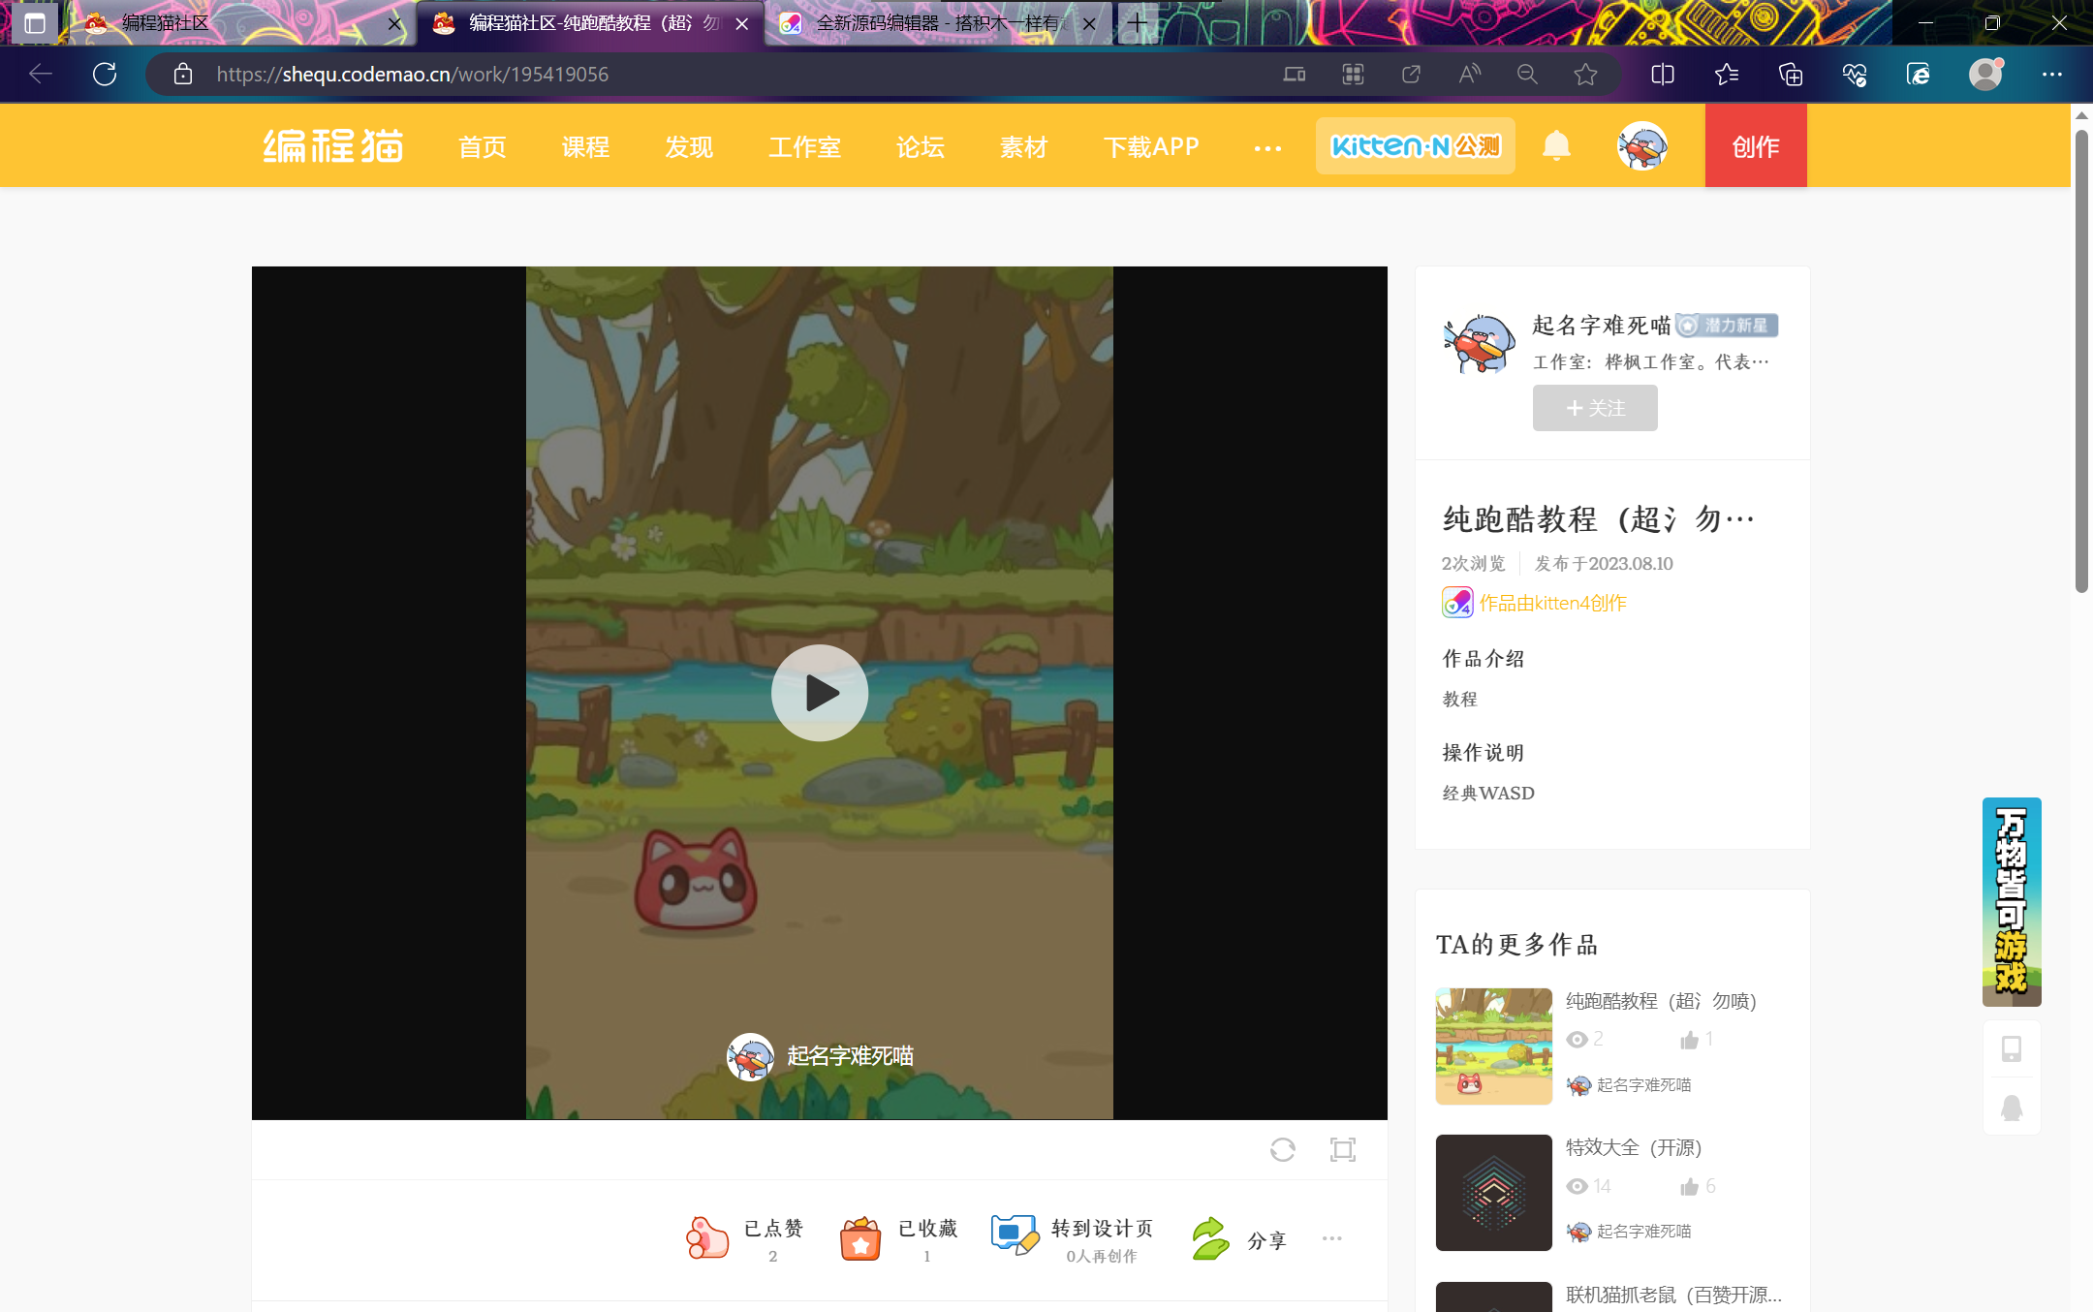This screenshot has width=2093, height=1312.
Task: Open the browser profile avatar
Action: click(1986, 74)
